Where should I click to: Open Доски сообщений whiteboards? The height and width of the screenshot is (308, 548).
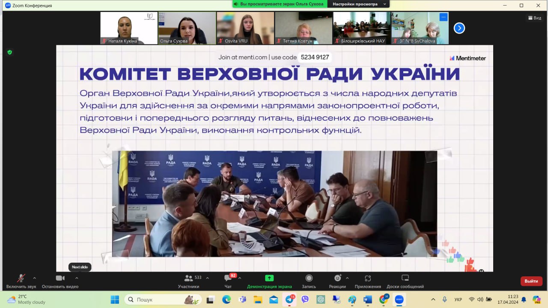tap(405, 281)
